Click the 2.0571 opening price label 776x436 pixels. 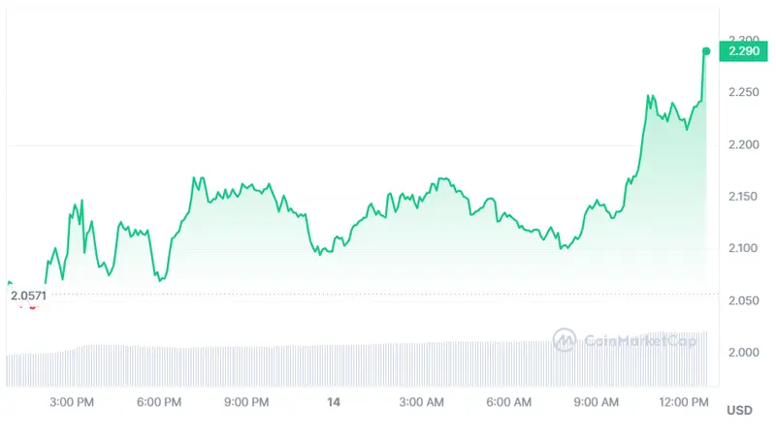29,296
